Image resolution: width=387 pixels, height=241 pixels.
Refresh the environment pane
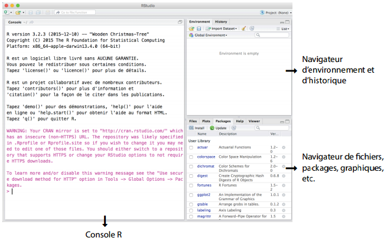[252, 28]
